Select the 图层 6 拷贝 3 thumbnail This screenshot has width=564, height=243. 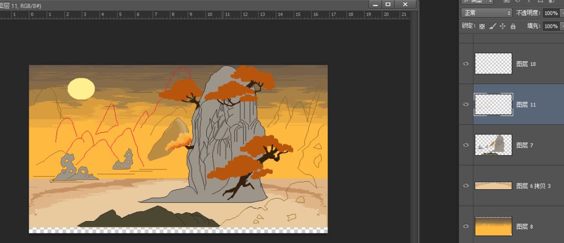[x=494, y=186]
